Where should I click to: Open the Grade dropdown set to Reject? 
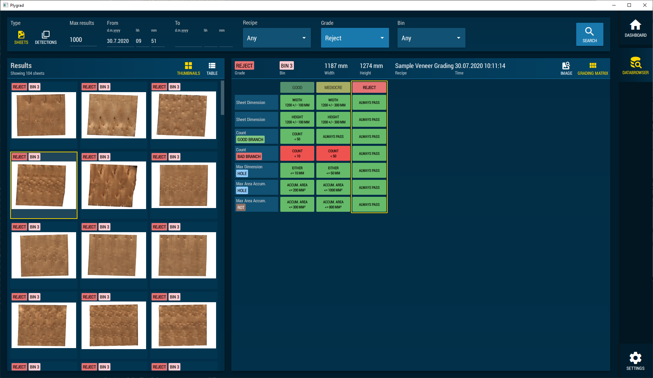tap(355, 38)
